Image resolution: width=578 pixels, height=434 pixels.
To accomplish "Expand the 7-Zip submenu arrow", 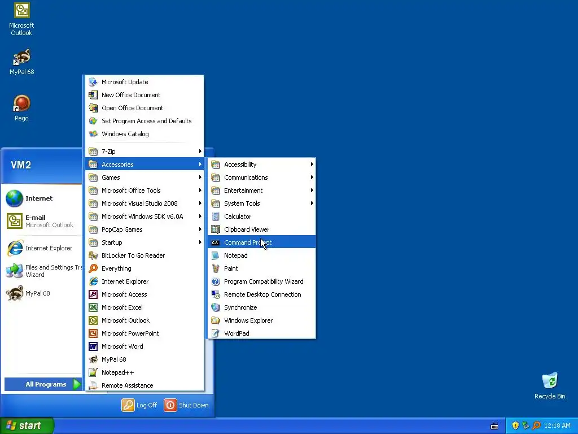I will pos(200,151).
